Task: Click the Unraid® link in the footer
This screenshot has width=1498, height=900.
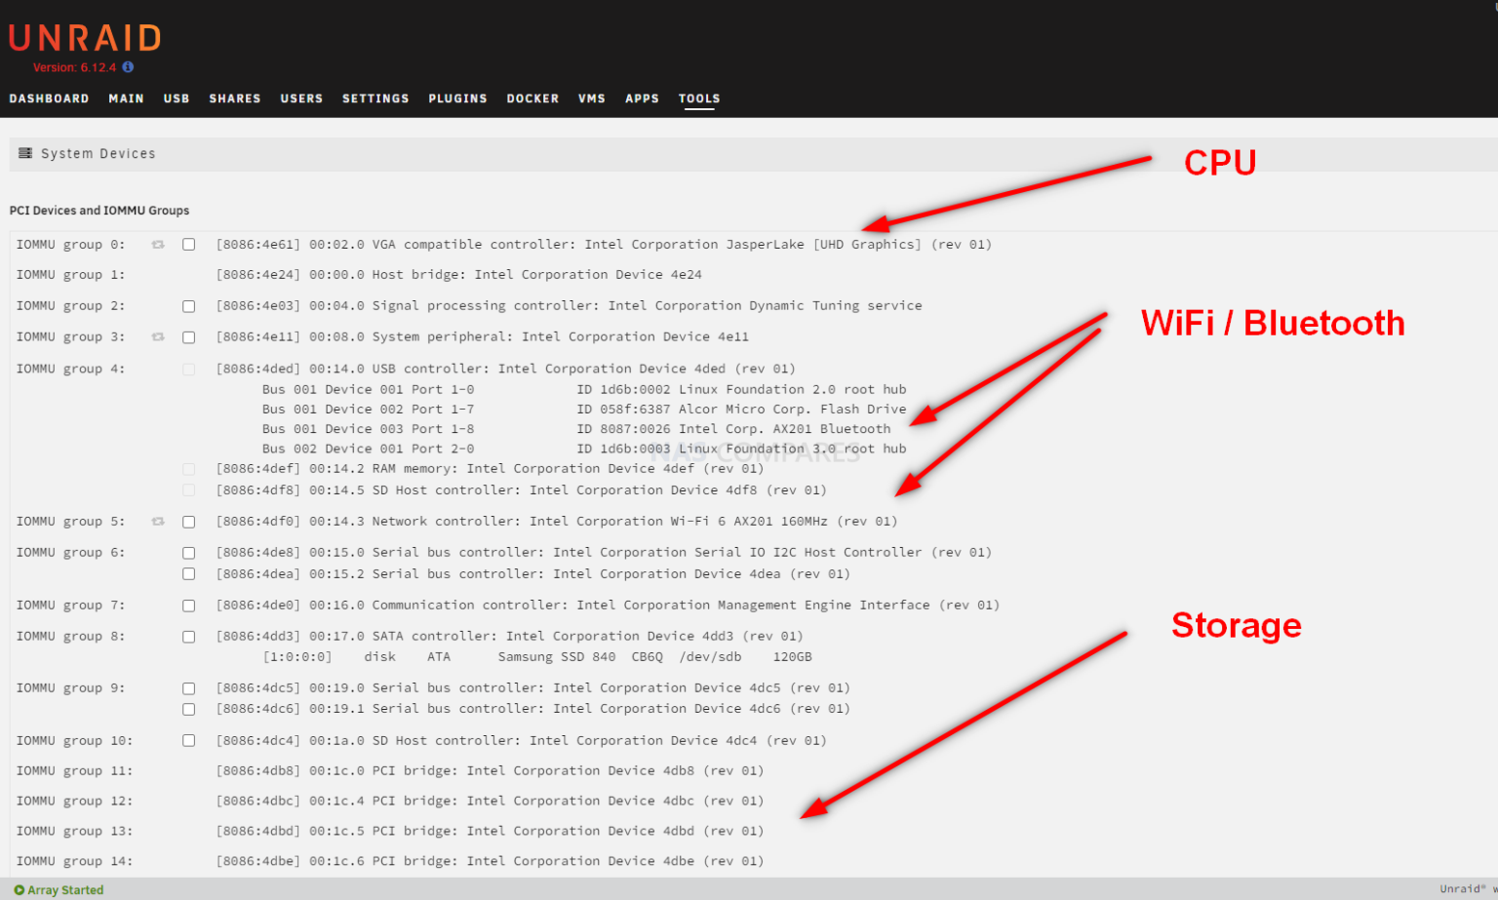Action: (1463, 889)
